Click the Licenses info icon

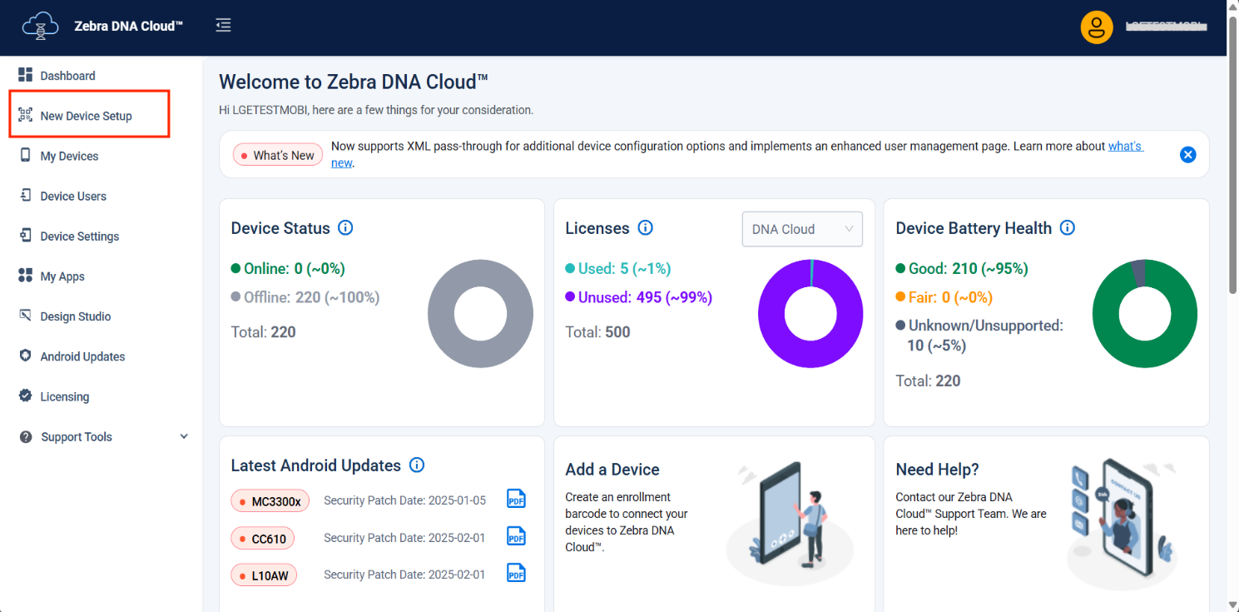pyautogui.click(x=645, y=228)
